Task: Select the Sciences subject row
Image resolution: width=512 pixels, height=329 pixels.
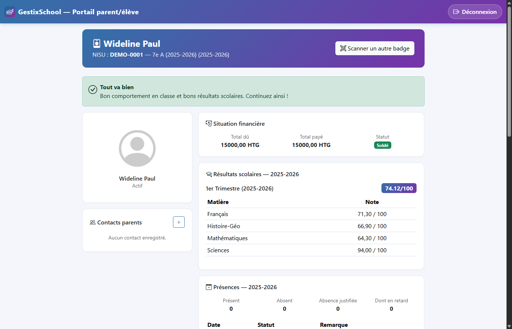Action: (311, 250)
